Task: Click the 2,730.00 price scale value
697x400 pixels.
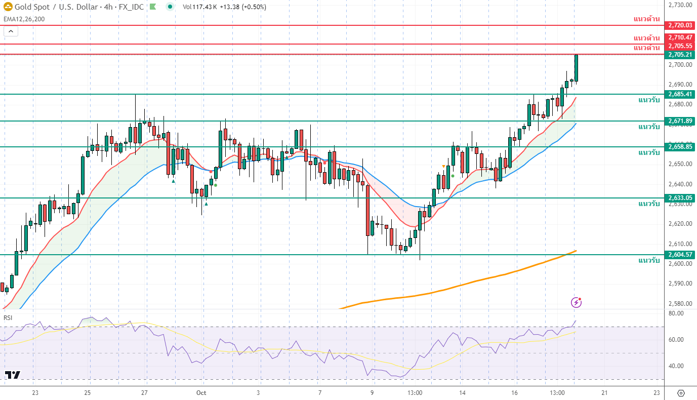Action: [x=680, y=5]
